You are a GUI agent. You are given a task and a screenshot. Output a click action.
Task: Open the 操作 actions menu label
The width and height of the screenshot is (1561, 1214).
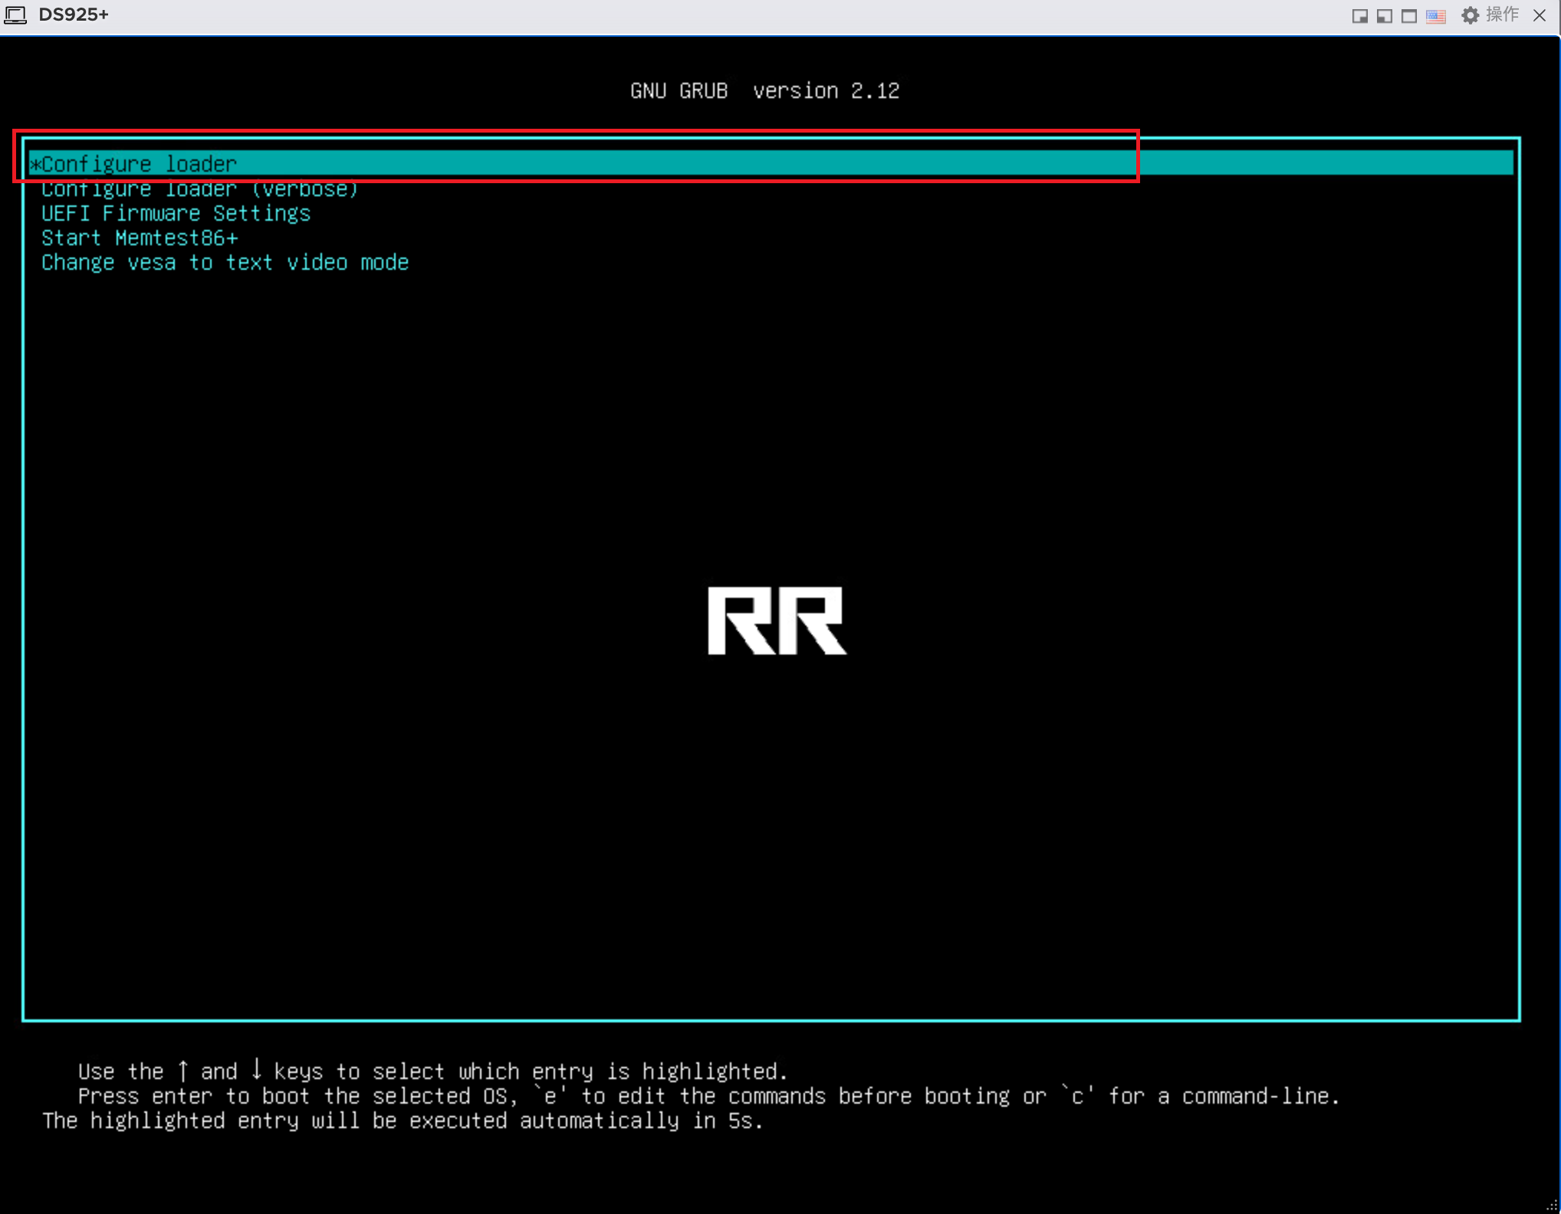(x=1502, y=15)
